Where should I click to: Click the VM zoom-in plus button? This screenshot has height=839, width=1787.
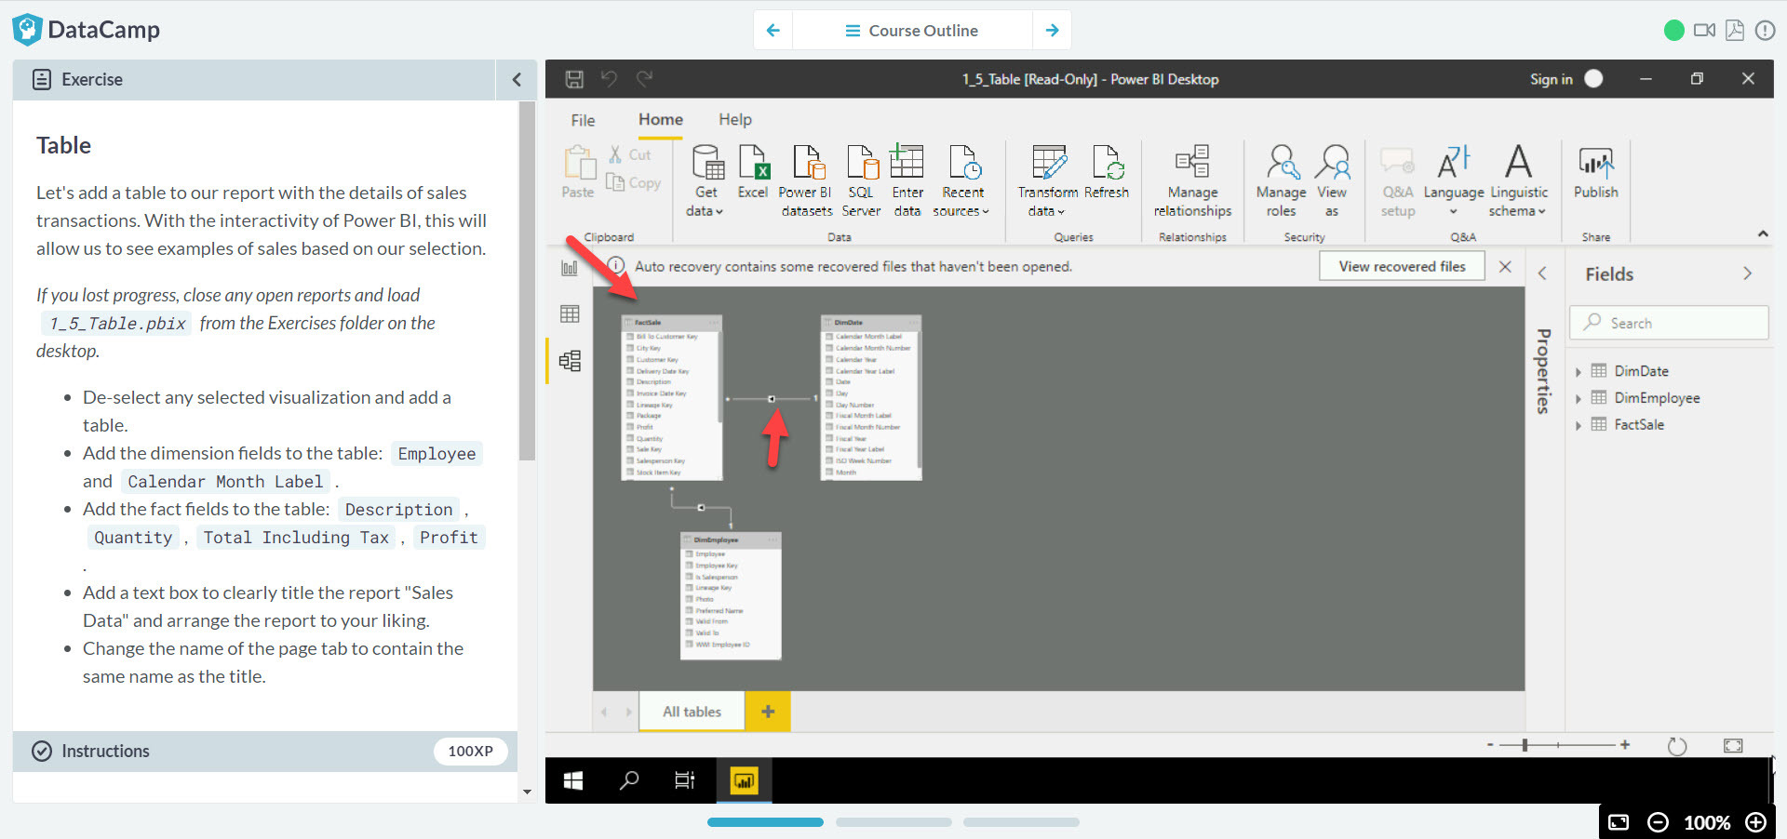click(1755, 822)
